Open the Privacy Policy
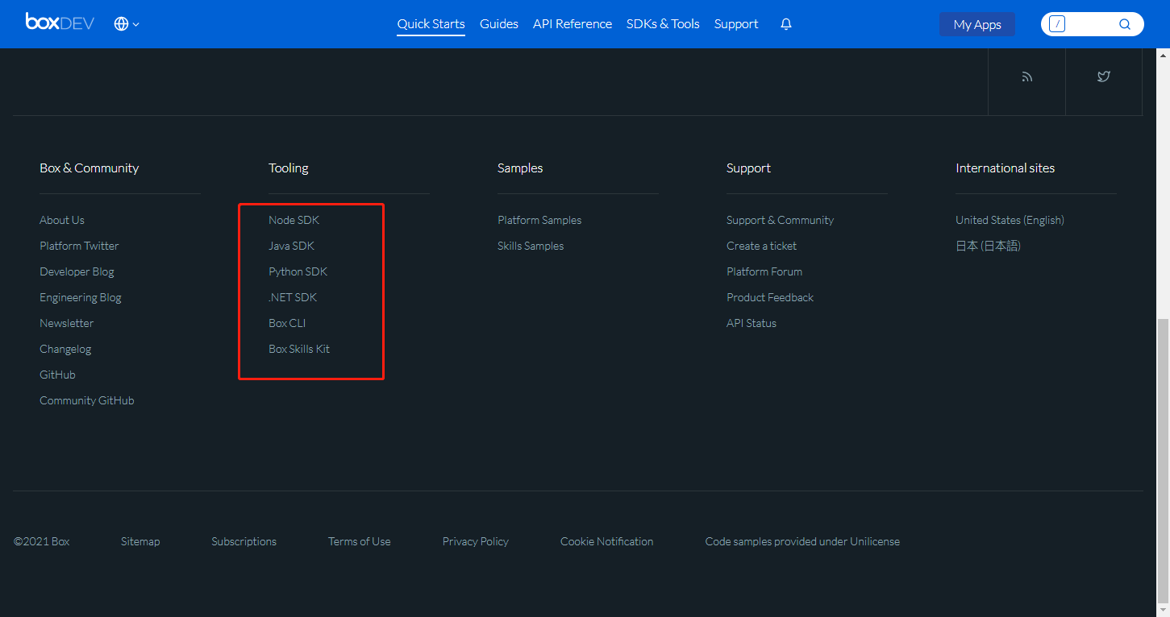This screenshot has height=617, width=1170. pyautogui.click(x=475, y=540)
